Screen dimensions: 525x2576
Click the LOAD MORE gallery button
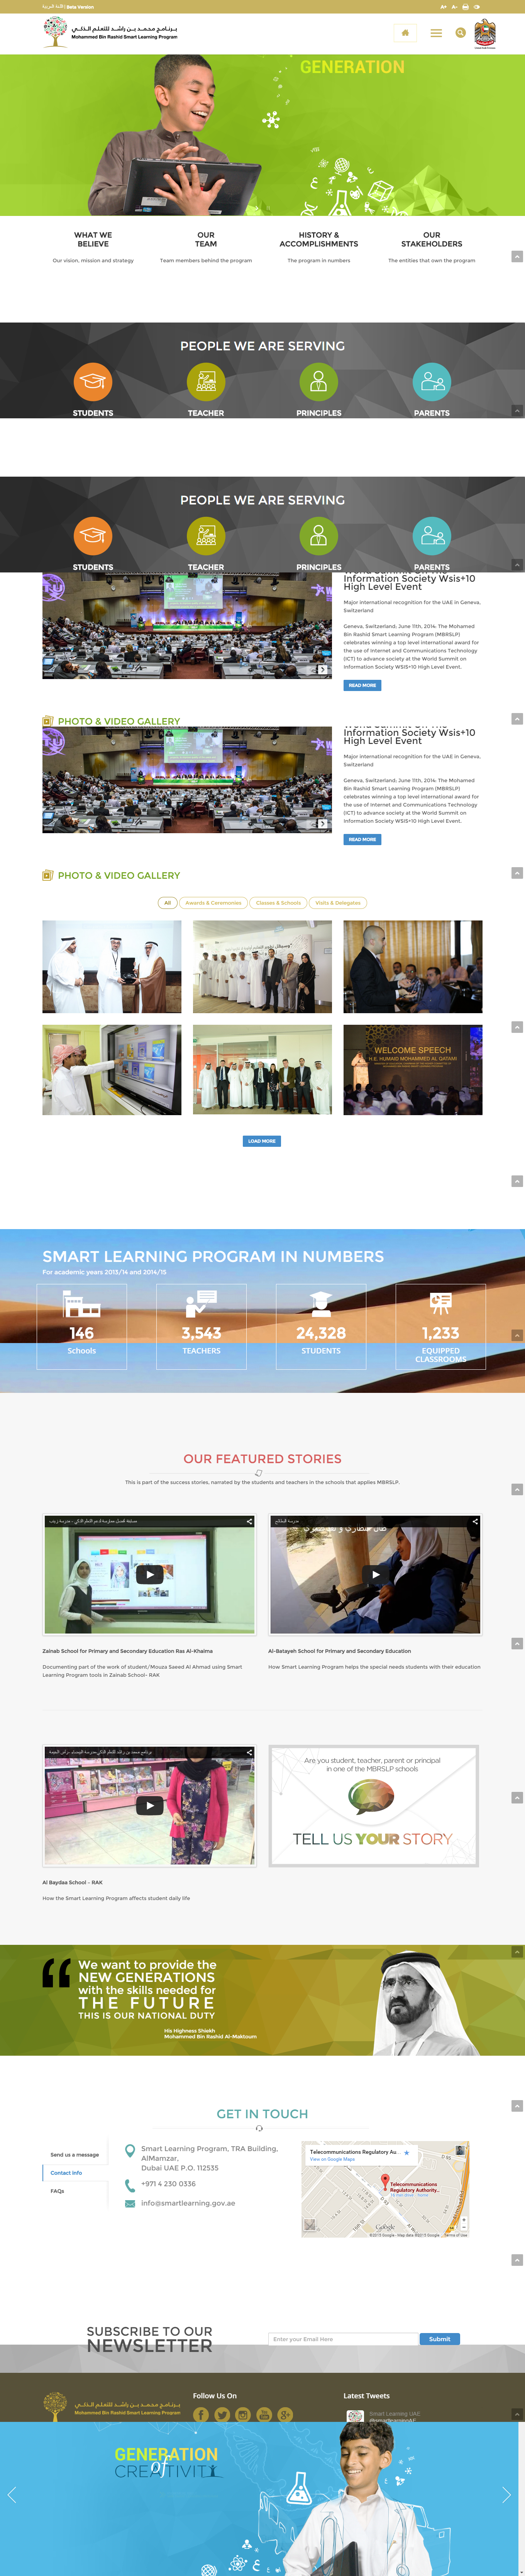pyautogui.click(x=262, y=1141)
